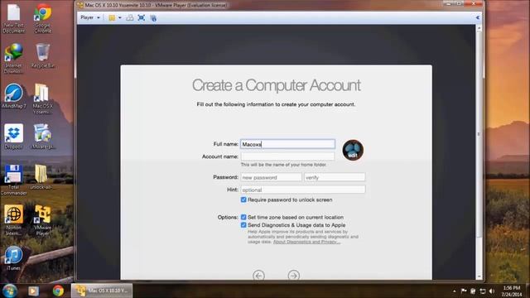Enter full screen mode icon
The image size is (530, 298).
coord(142,18)
